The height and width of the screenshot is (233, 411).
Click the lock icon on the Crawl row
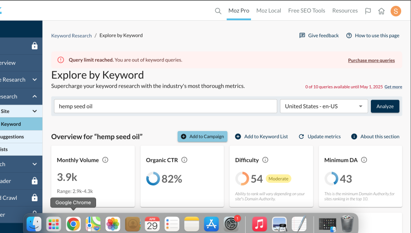point(35,198)
